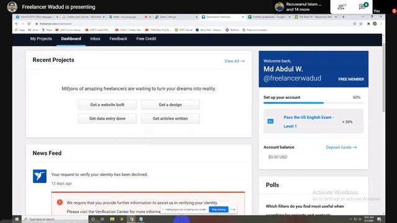Open Pass the US English Exam link
The width and height of the screenshot is (397, 223).
pos(309,121)
